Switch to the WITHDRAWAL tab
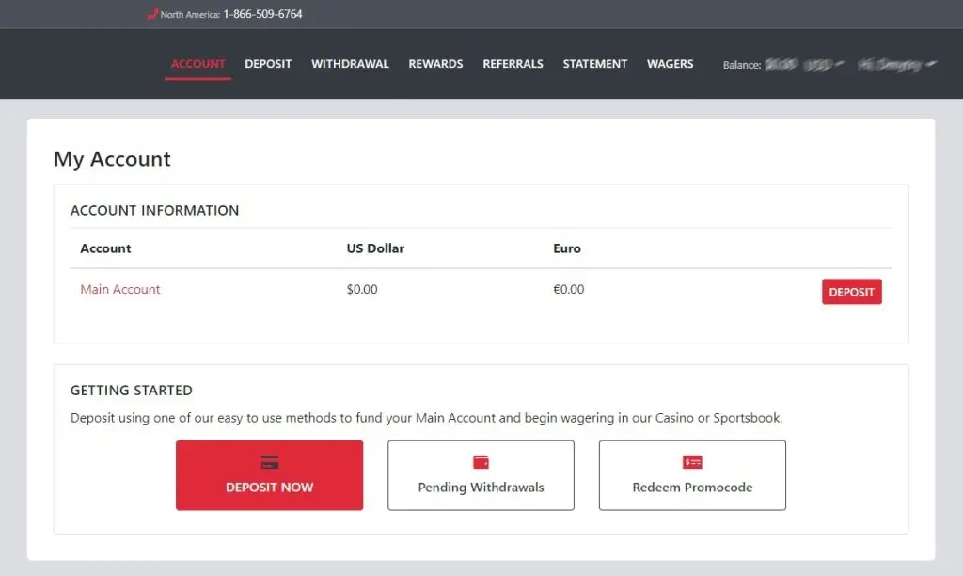963x576 pixels. tap(350, 64)
